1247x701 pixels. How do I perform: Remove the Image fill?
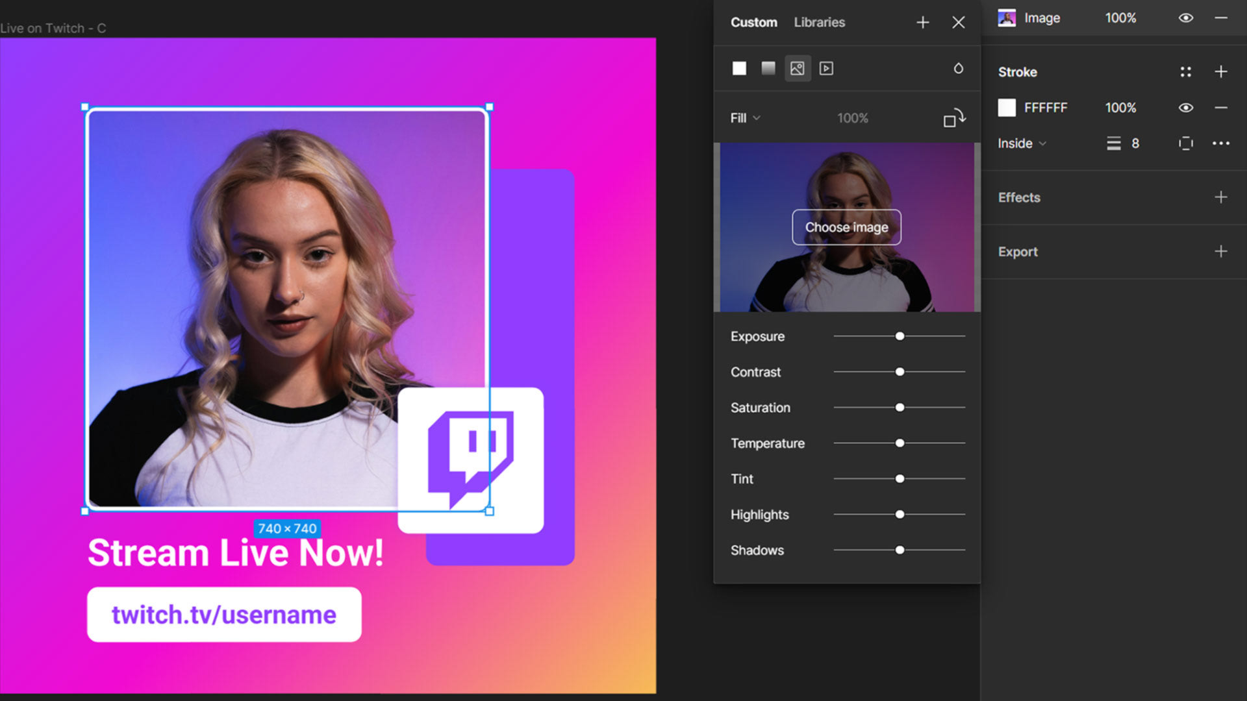point(1221,18)
